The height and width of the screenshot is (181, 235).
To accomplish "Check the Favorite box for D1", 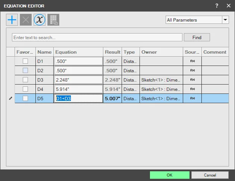I will coord(25,61).
